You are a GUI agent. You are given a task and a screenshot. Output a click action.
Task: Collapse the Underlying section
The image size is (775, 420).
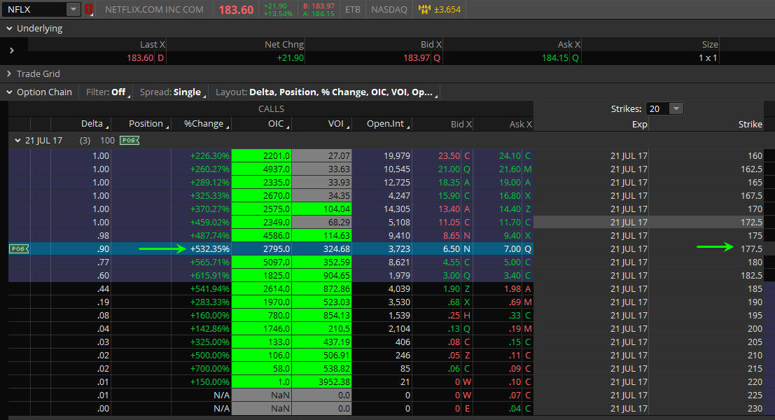point(8,29)
